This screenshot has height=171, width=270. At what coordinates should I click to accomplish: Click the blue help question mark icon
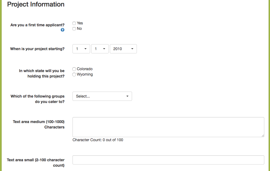[x=63, y=30]
